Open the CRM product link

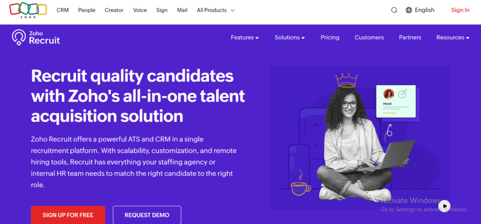tap(62, 10)
